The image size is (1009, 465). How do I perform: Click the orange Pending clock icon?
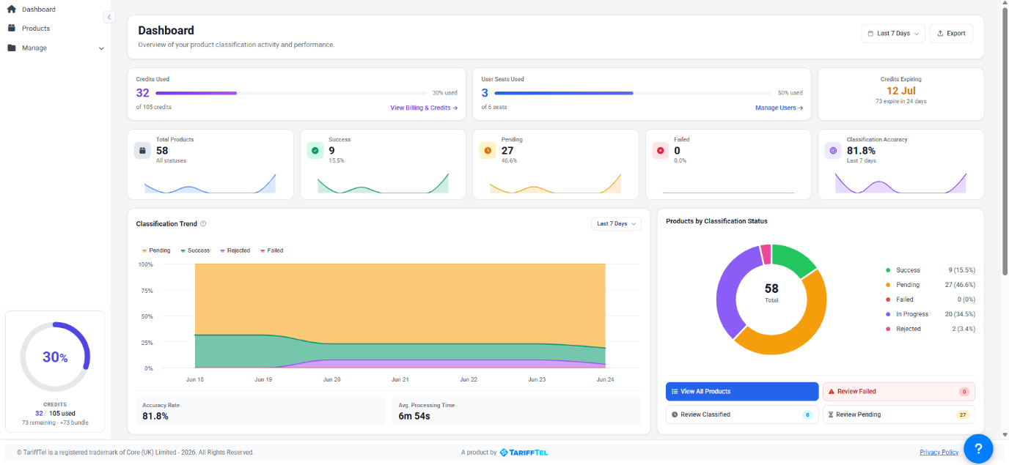488,150
